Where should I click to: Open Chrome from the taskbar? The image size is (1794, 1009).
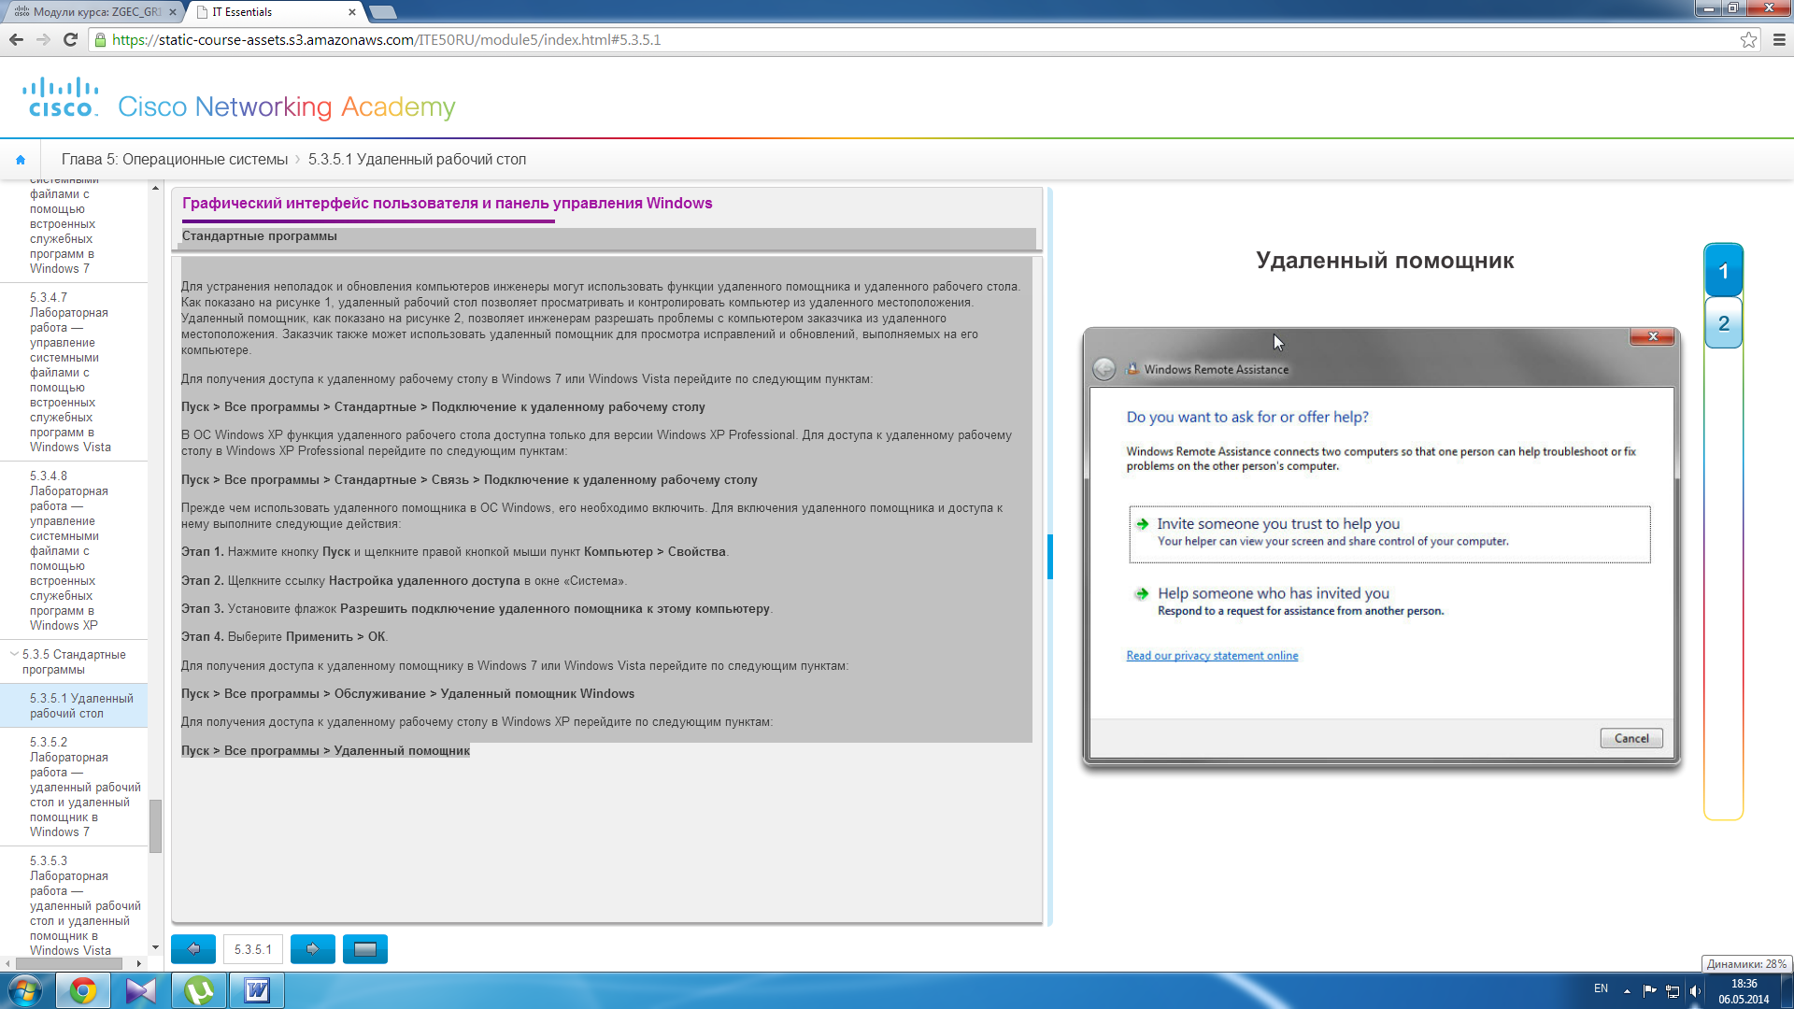83,990
